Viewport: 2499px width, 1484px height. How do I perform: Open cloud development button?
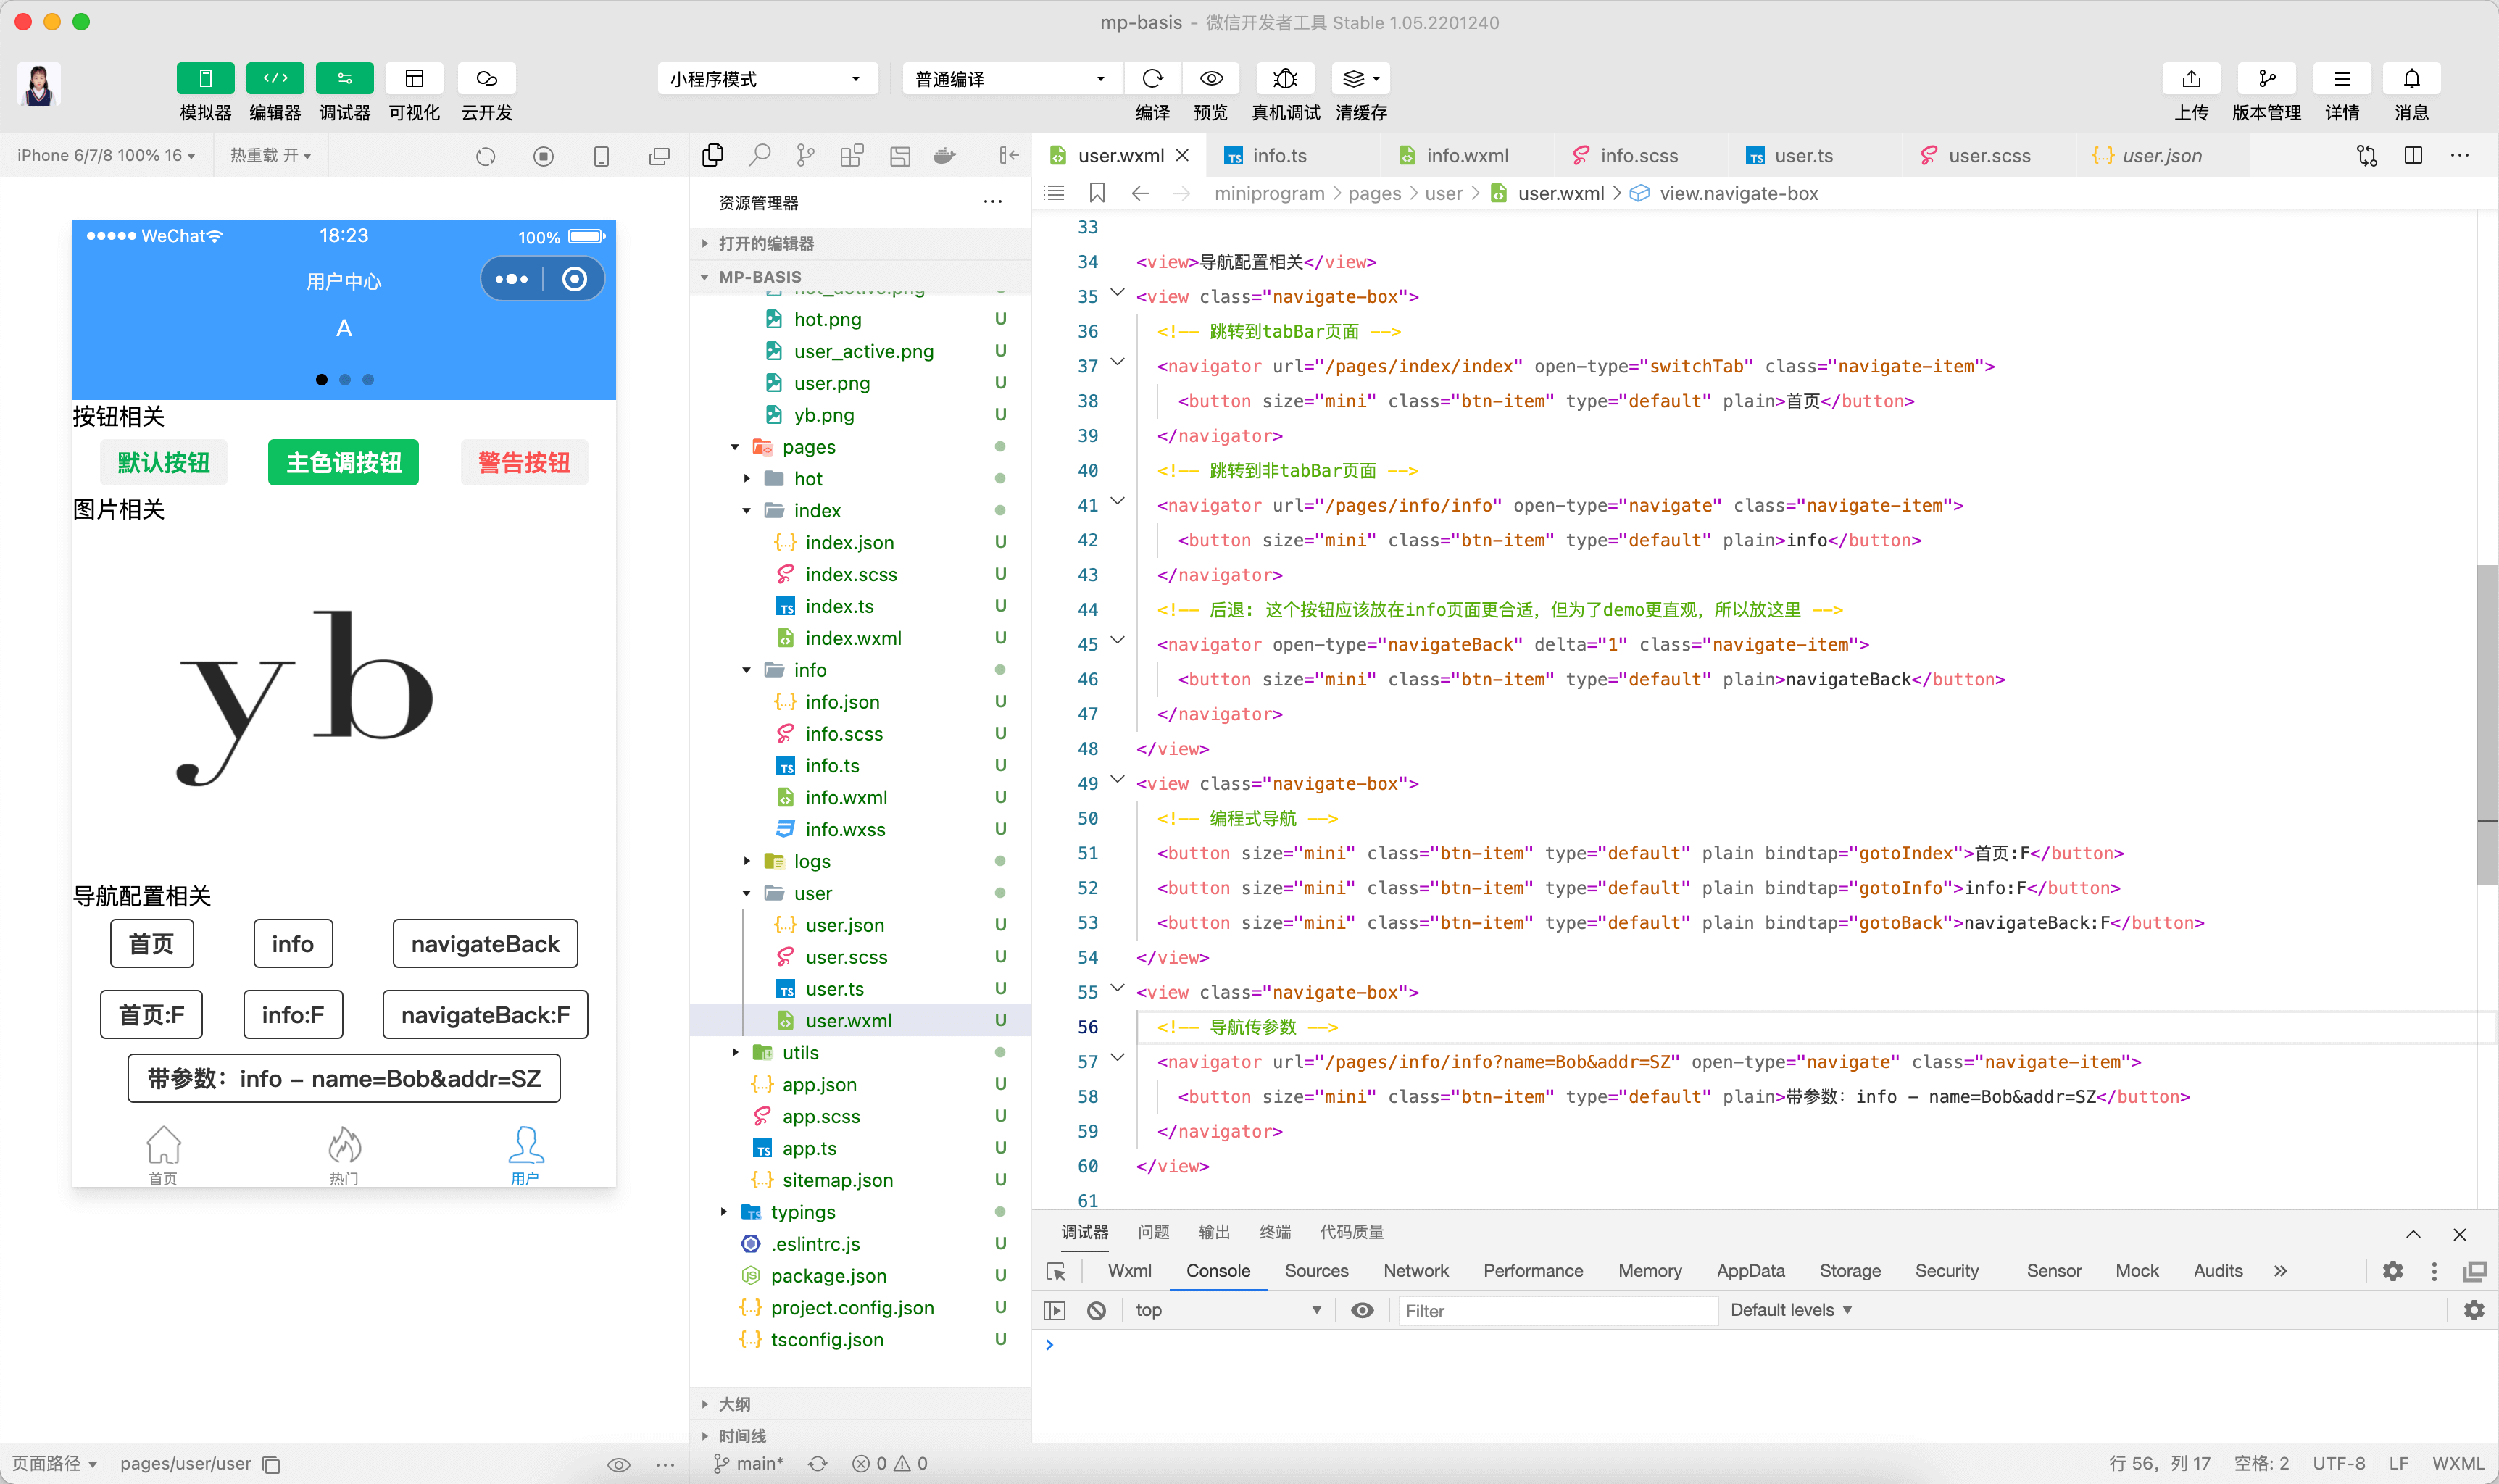pos(486,79)
